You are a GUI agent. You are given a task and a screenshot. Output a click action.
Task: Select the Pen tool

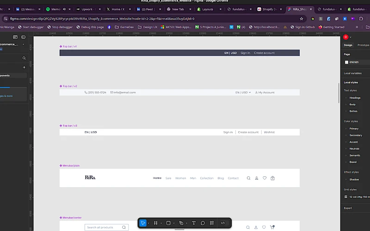pos(181,223)
